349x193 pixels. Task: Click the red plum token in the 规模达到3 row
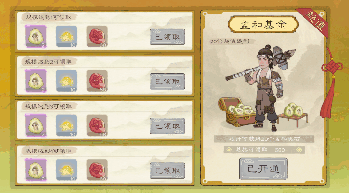(97, 125)
